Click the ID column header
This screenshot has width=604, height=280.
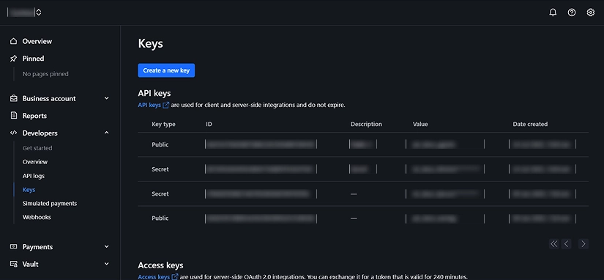209,124
